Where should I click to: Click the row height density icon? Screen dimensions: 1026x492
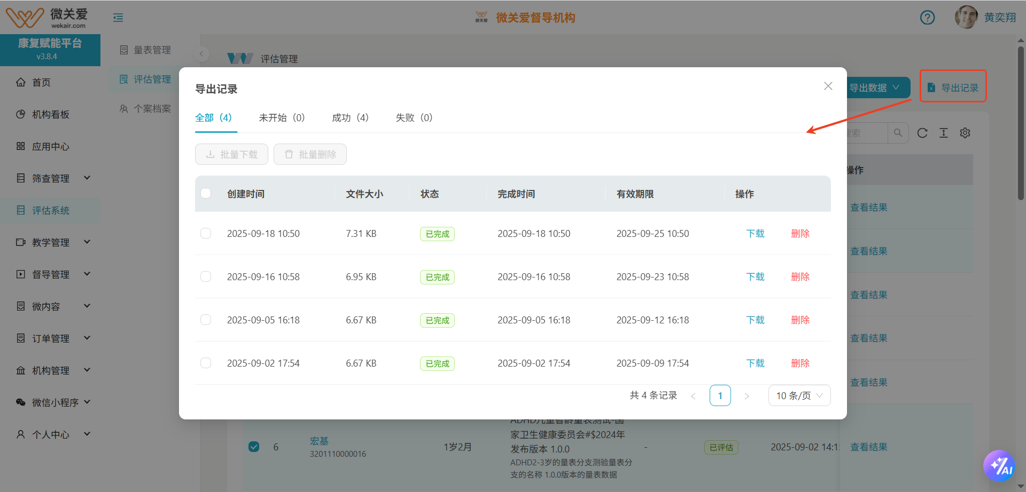[x=944, y=133]
